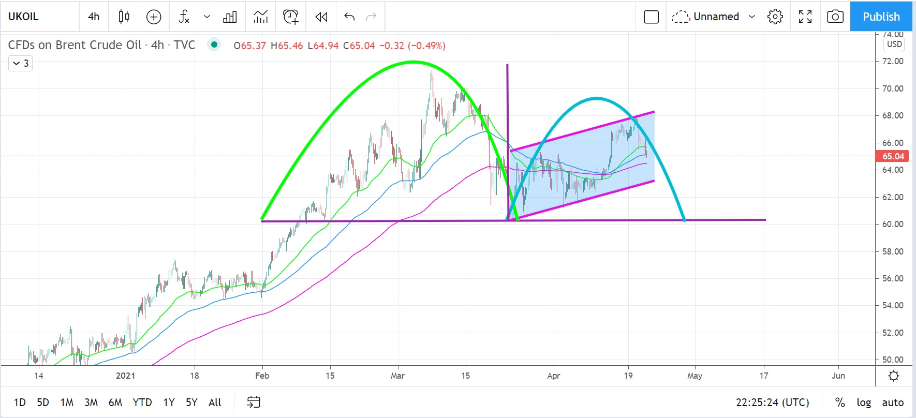
Task: Click the 65.04 current price label
Action: pyautogui.click(x=893, y=156)
